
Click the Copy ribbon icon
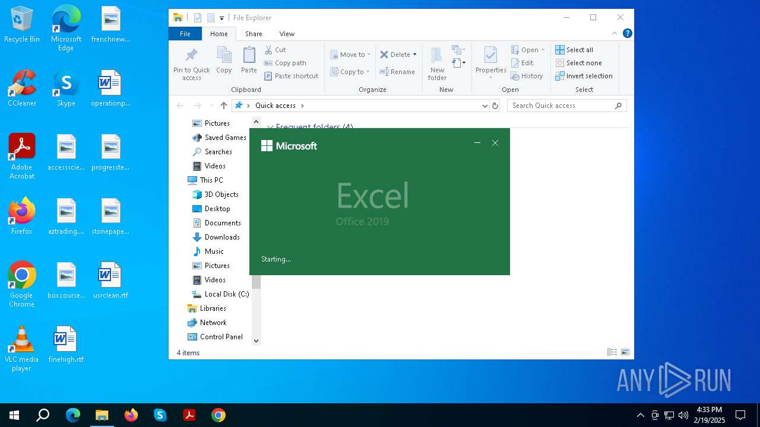click(x=224, y=60)
